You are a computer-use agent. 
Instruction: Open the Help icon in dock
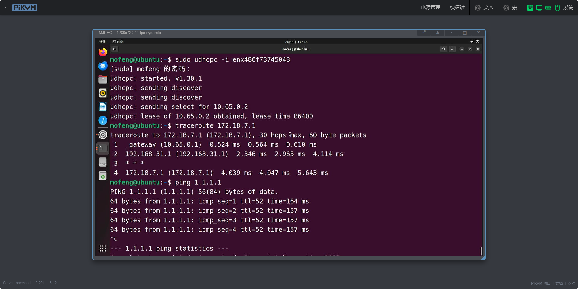coord(103,120)
